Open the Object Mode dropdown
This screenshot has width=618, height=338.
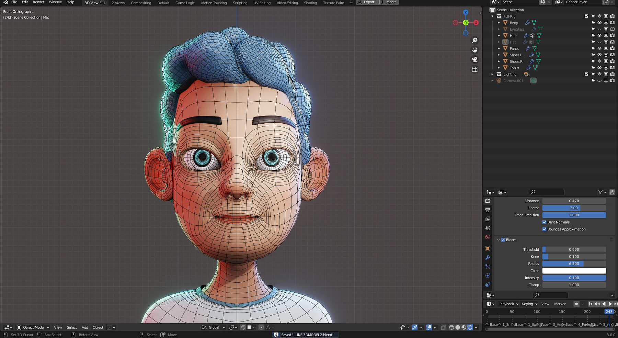coord(33,327)
